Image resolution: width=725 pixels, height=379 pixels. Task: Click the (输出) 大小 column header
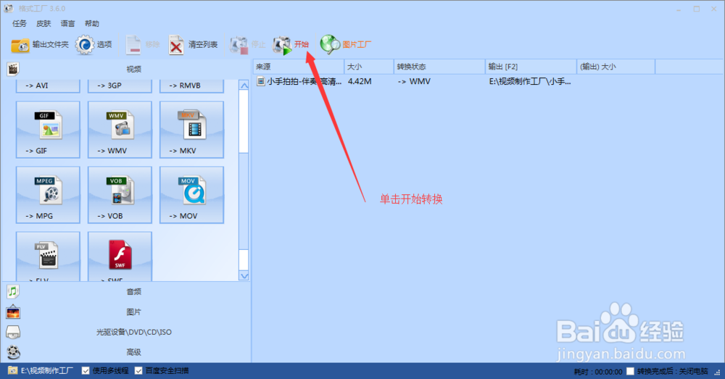(616, 67)
